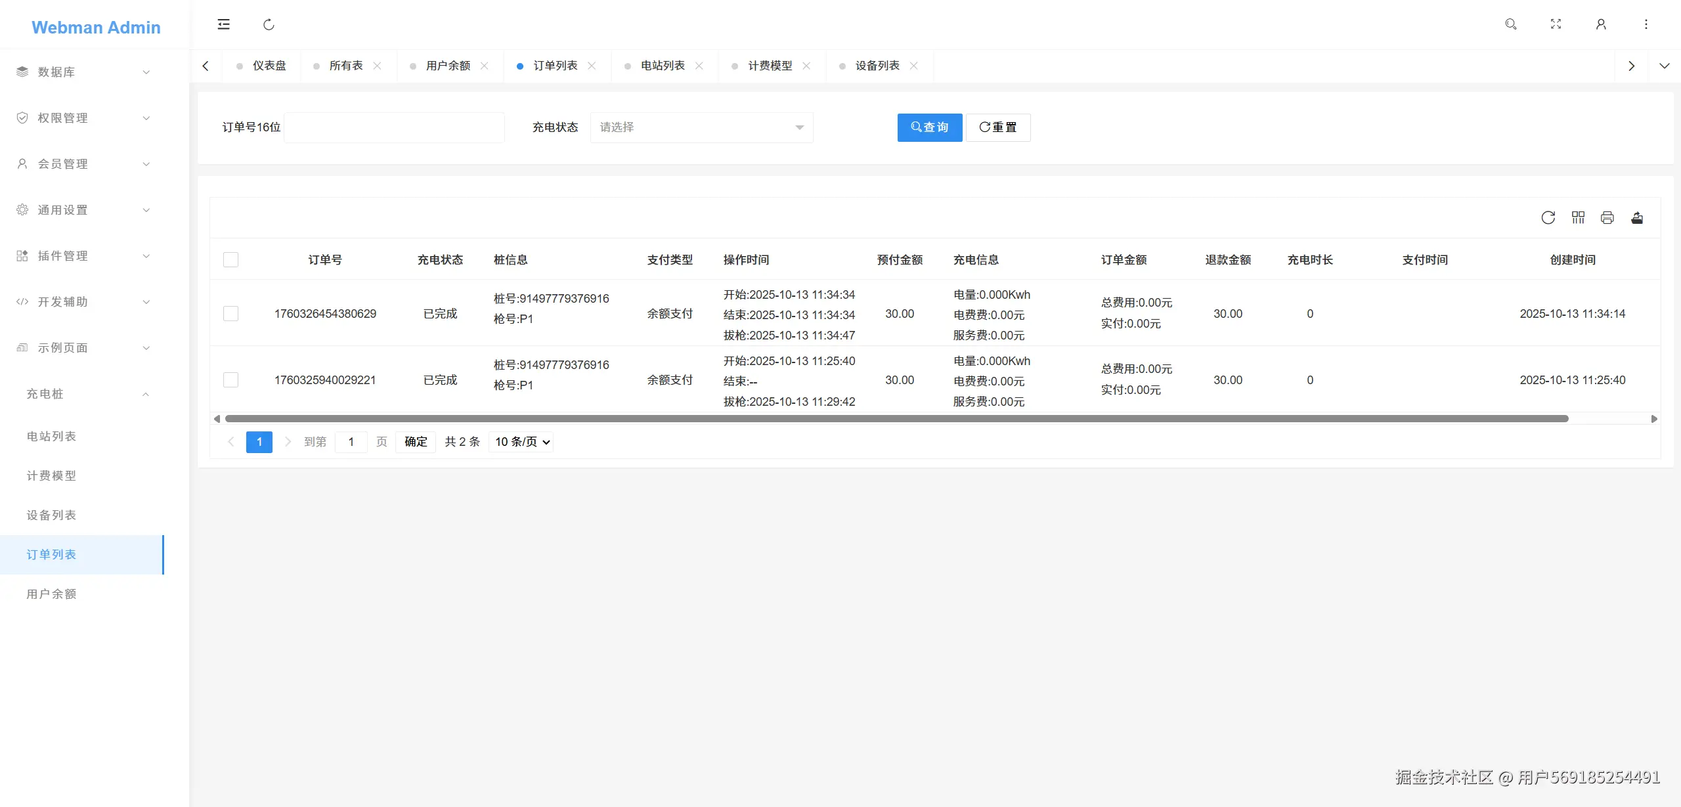Image resolution: width=1681 pixels, height=807 pixels.
Task: Open the 充电状态 selection dropdown
Action: pyautogui.click(x=701, y=127)
